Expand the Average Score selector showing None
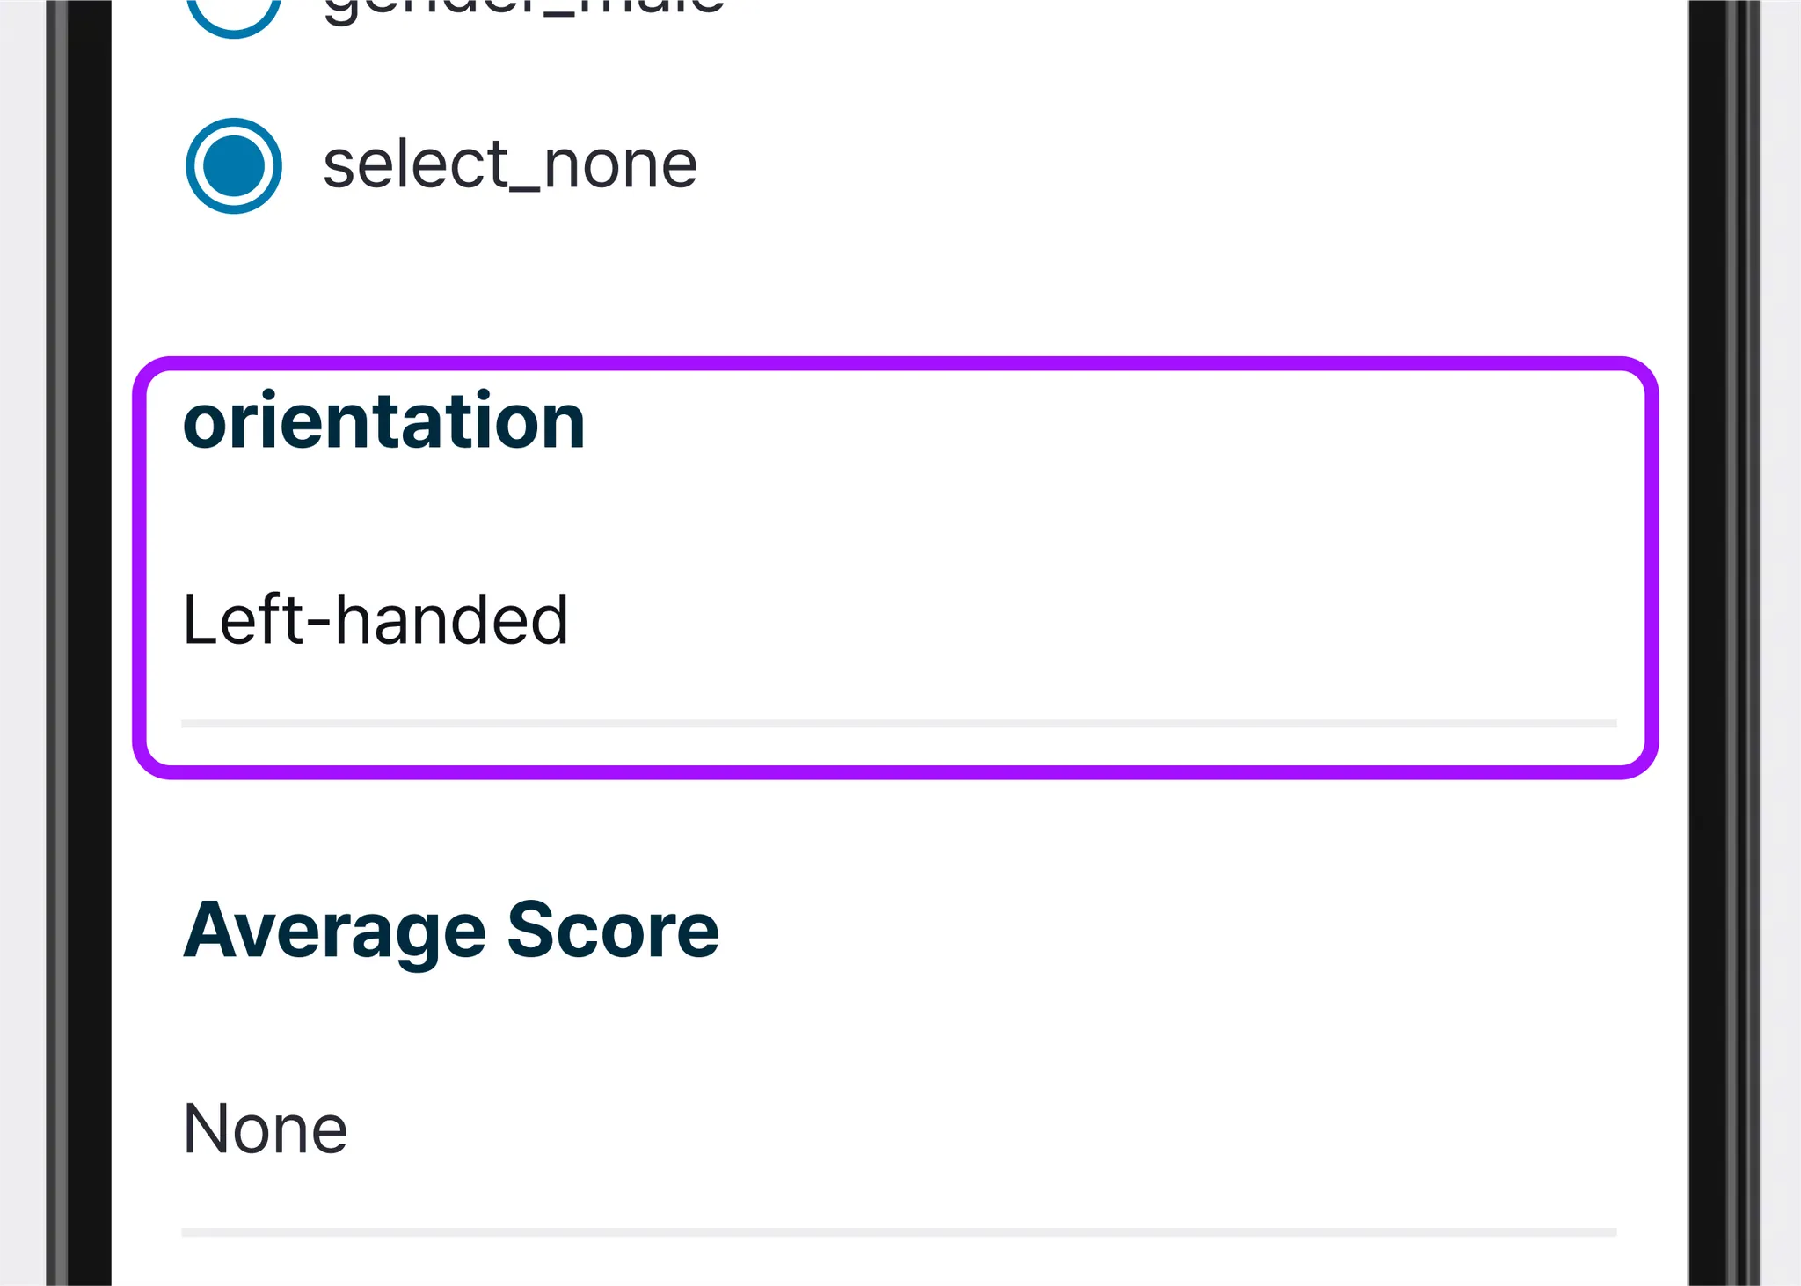The width and height of the screenshot is (1801, 1286). (897, 1129)
